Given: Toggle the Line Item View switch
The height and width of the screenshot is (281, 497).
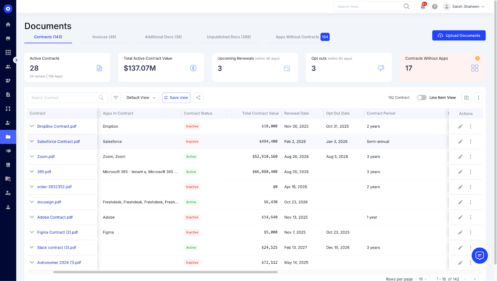Looking at the screenshot, I should (422, 97).
